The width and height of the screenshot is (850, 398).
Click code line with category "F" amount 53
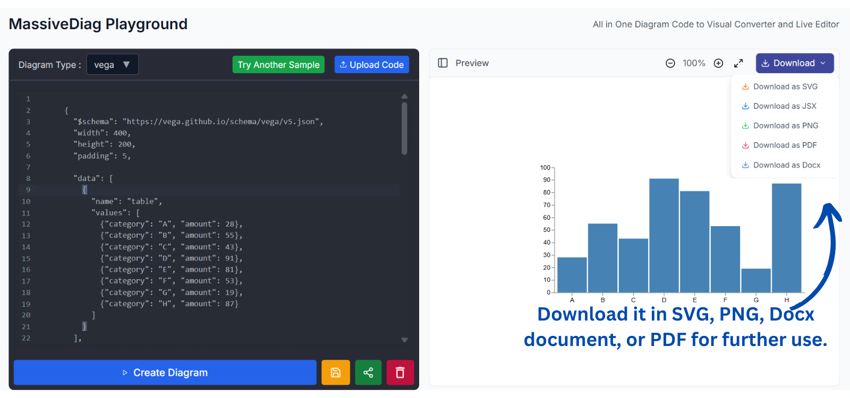[x=172, y=281]
